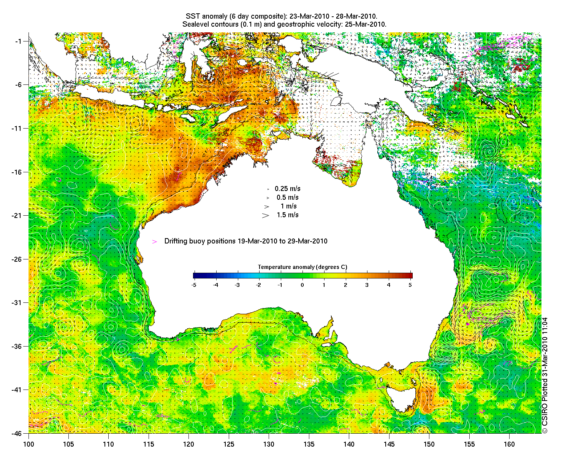Click the longitude axis label 155
570x466 pixels.
(469, 444)
